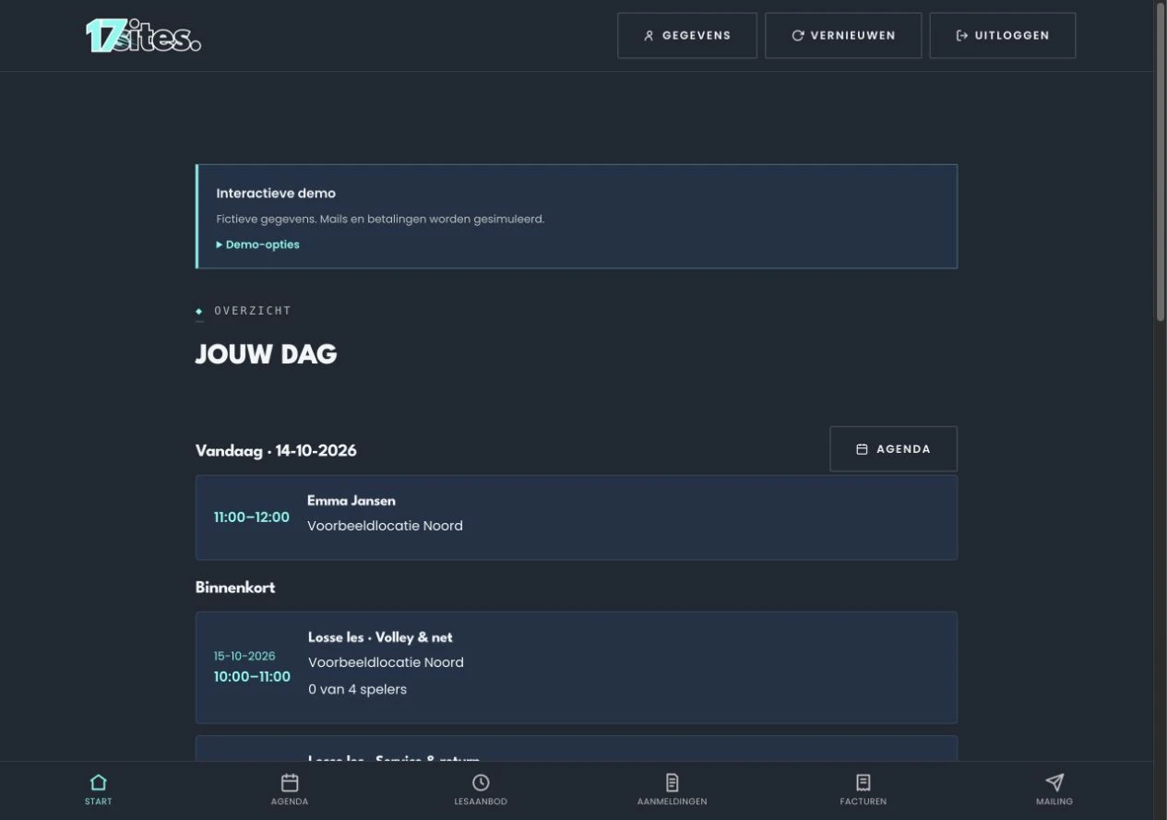
Task: Log out with the Uitloggen button
Action: pos(1003,35)
